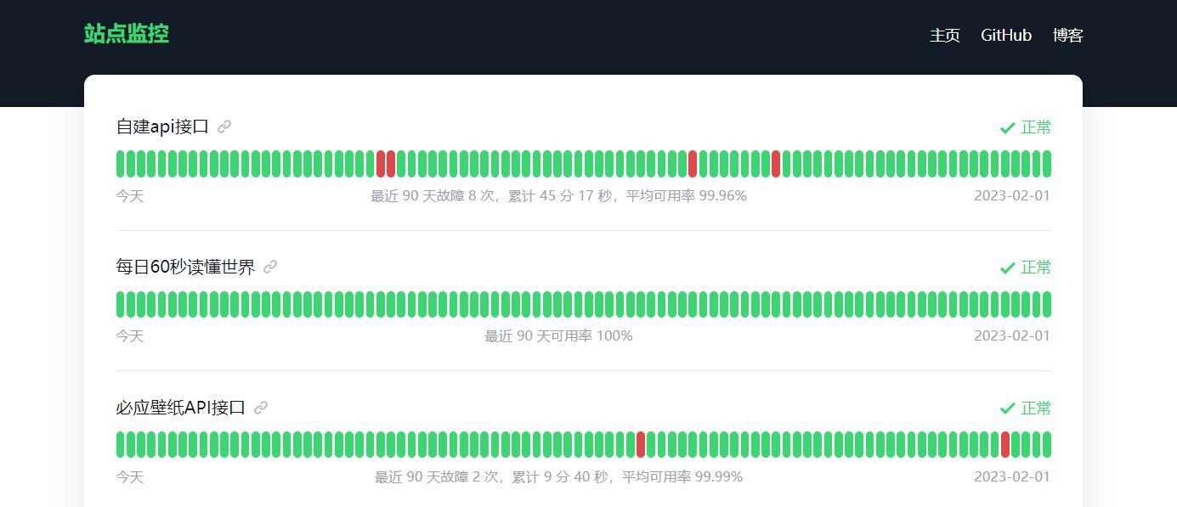Image resolution: width=1177 pixels, height=507 pixels.
Task: Go to 主页 in top navigation
Action: [945, 35]
